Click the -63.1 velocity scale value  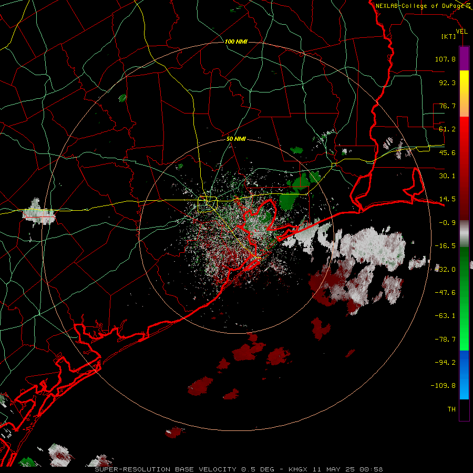(x=445, y=316)
